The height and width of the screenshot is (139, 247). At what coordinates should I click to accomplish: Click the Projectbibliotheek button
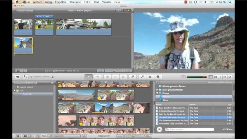(x=25, y=10)
